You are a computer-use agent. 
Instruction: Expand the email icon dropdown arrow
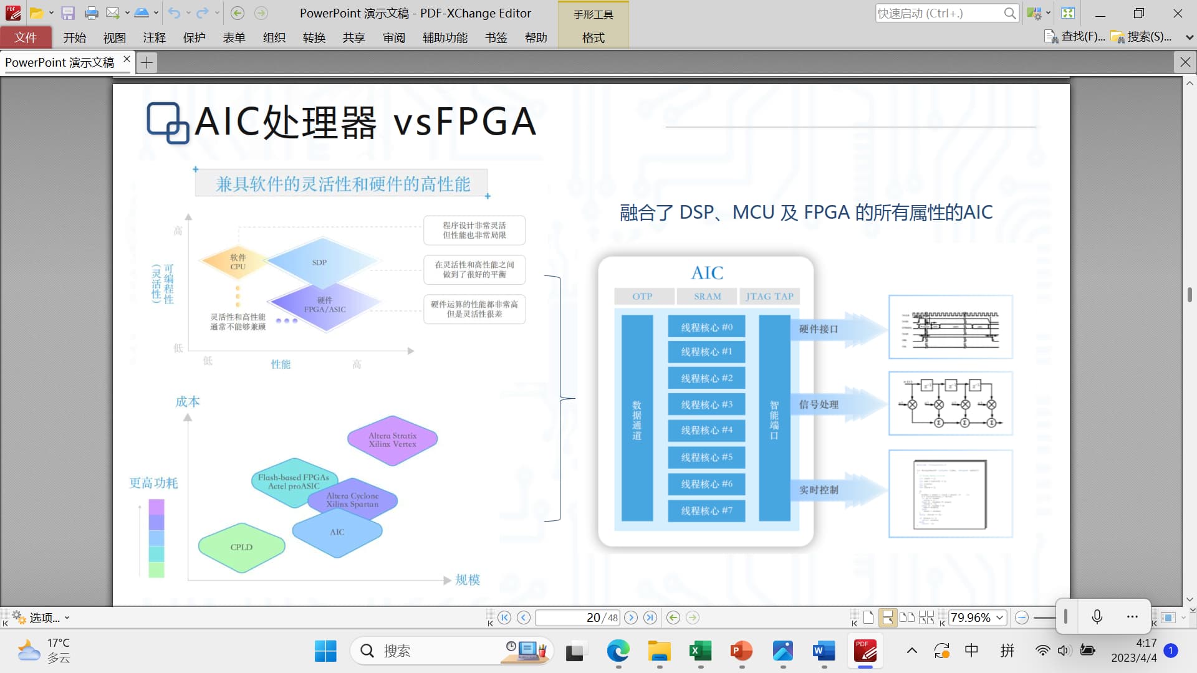(127, 13)
